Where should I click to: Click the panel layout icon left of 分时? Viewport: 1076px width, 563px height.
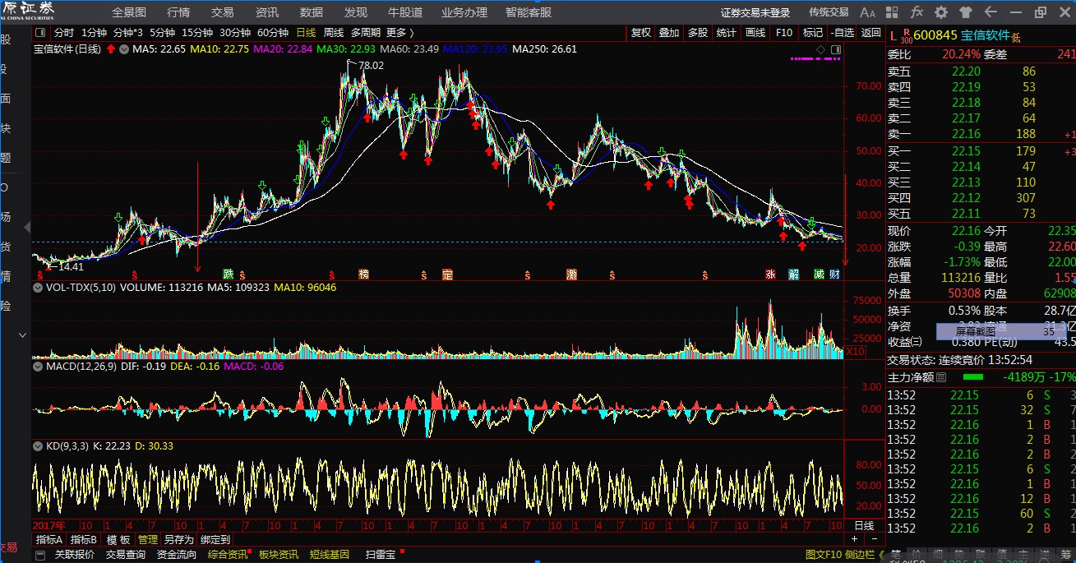(41, 33)
